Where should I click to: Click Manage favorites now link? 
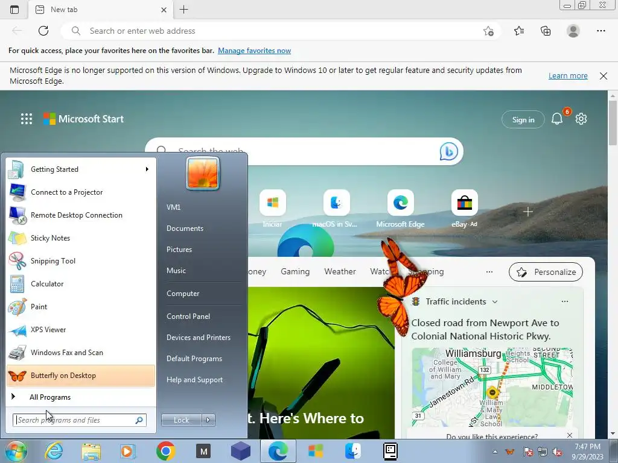coord(254,51)
